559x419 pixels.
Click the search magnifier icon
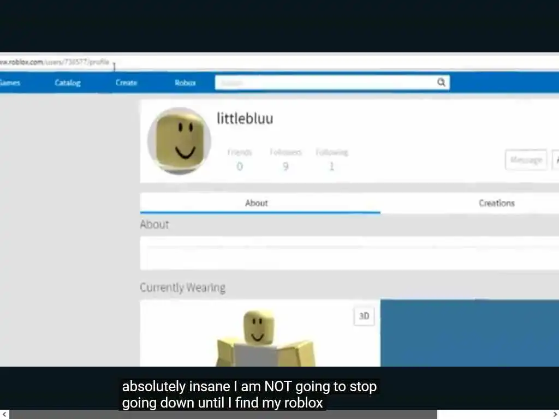click(x=441, y=82)
